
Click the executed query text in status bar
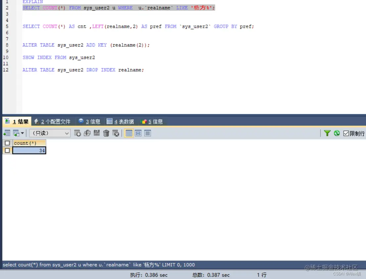point(99,265)
